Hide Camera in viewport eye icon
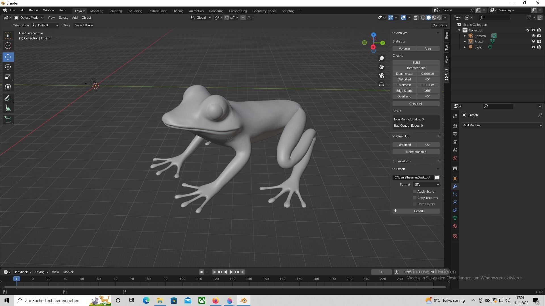This screenshot has width=545, height=306. click(533, 36)
